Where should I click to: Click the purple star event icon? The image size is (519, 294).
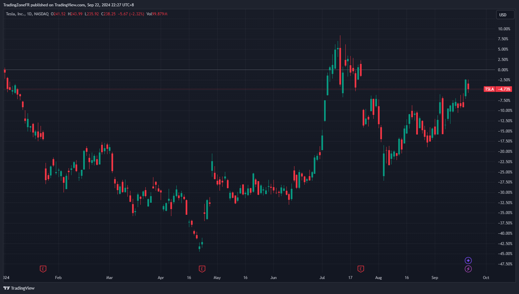click(x=468, y=260)
